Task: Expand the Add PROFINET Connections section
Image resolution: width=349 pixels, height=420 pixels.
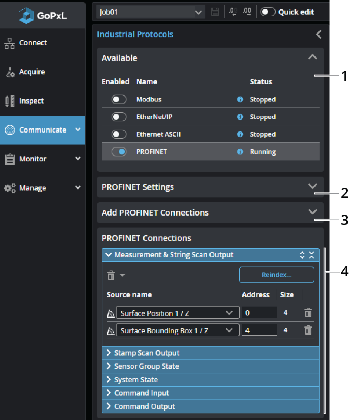Action: [312, 212]
